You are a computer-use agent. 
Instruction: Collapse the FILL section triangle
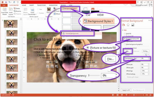(x=123, y=30)
